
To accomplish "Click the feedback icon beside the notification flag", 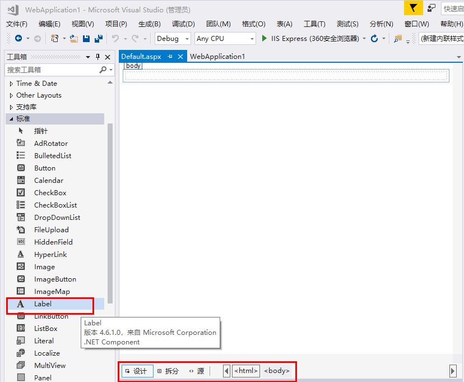I will click(x=431, y=8).
